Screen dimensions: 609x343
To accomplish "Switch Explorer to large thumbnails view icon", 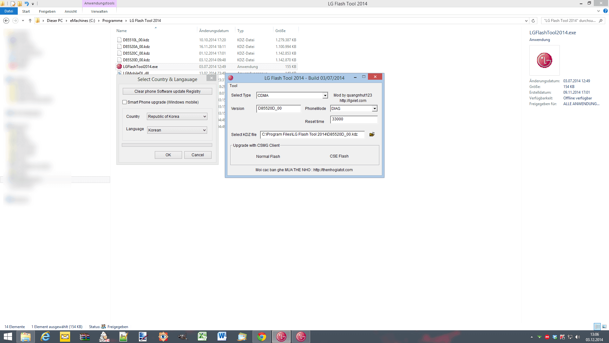I will click(604, 326).
